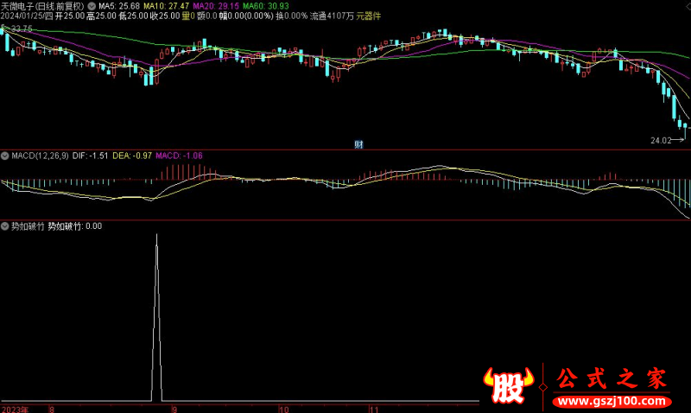This screenshot has width=691, height=413.
Task: Open the 元器件 sector link
Action: click(369, 16)
